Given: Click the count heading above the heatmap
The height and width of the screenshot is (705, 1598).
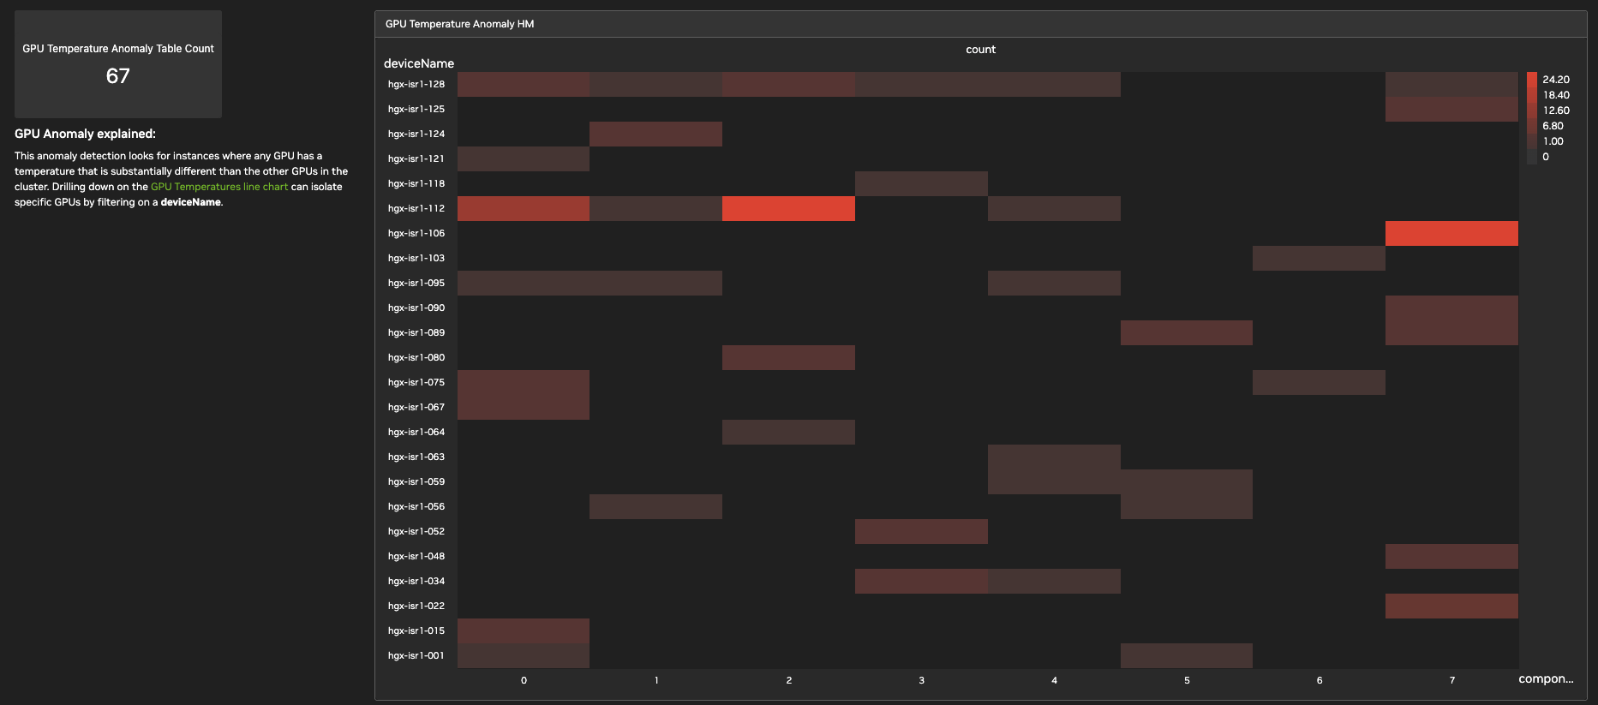Looking at the screenshot, I should coord(980,50).
